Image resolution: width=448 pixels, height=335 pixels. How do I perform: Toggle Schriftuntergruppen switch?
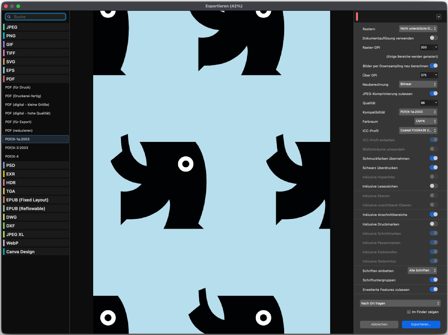coord(434,280)
